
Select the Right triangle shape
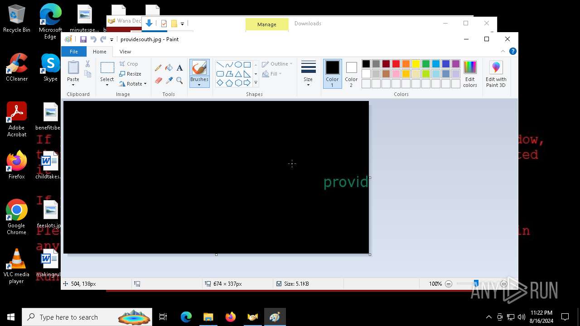(247, 74)
